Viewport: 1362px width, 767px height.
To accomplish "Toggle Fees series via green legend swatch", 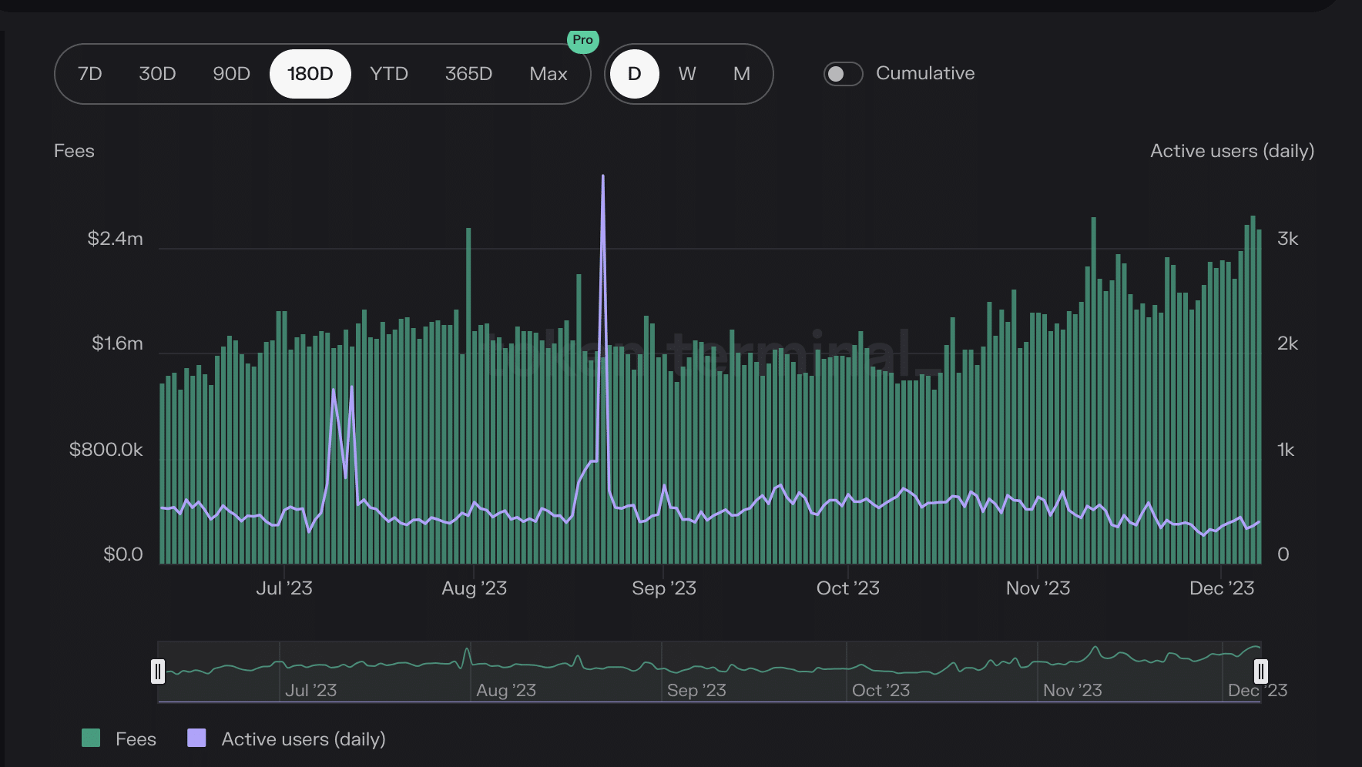I will pos(91,738).
